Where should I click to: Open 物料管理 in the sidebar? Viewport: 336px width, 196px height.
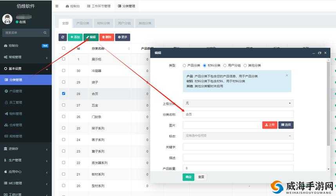16,114
